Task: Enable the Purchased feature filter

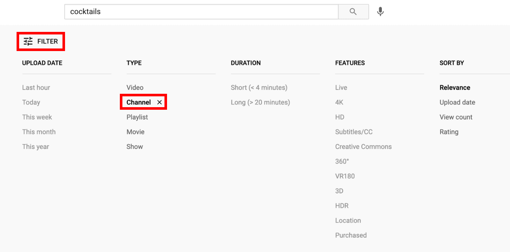Action: [x=351, y=235]
